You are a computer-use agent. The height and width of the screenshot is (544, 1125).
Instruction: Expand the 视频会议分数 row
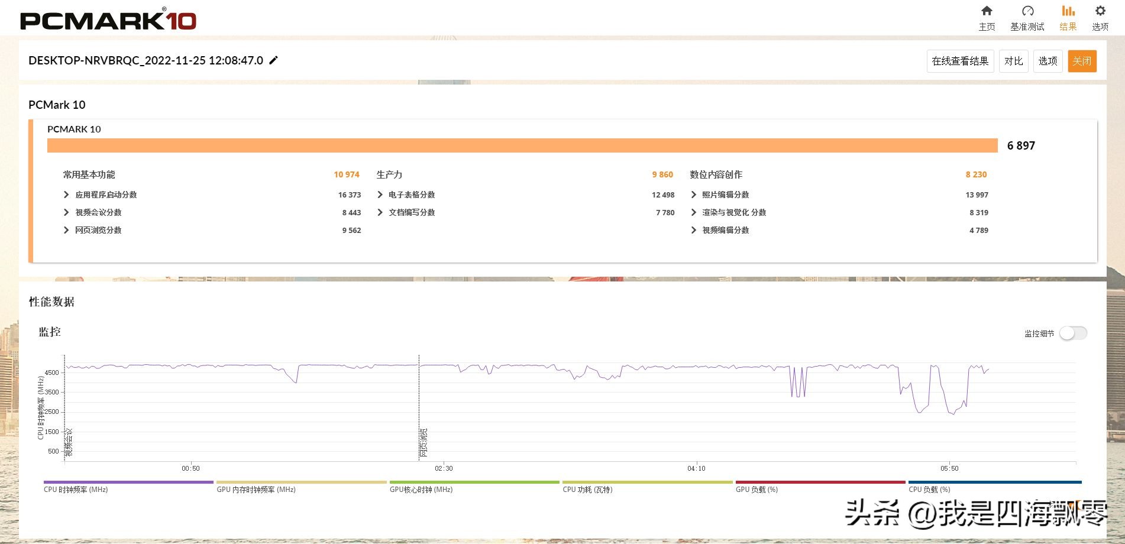pyautogui.click(x=66, y=212)
